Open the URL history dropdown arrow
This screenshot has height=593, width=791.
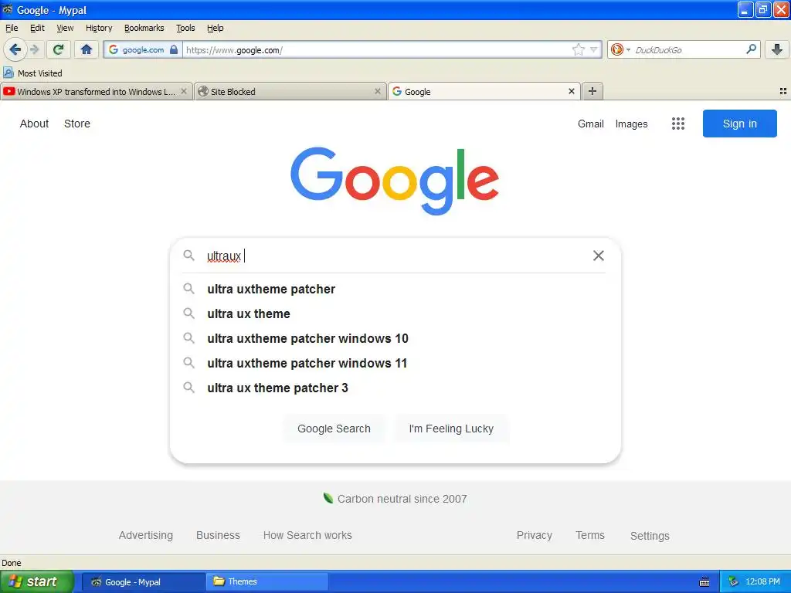pos(594,49)
